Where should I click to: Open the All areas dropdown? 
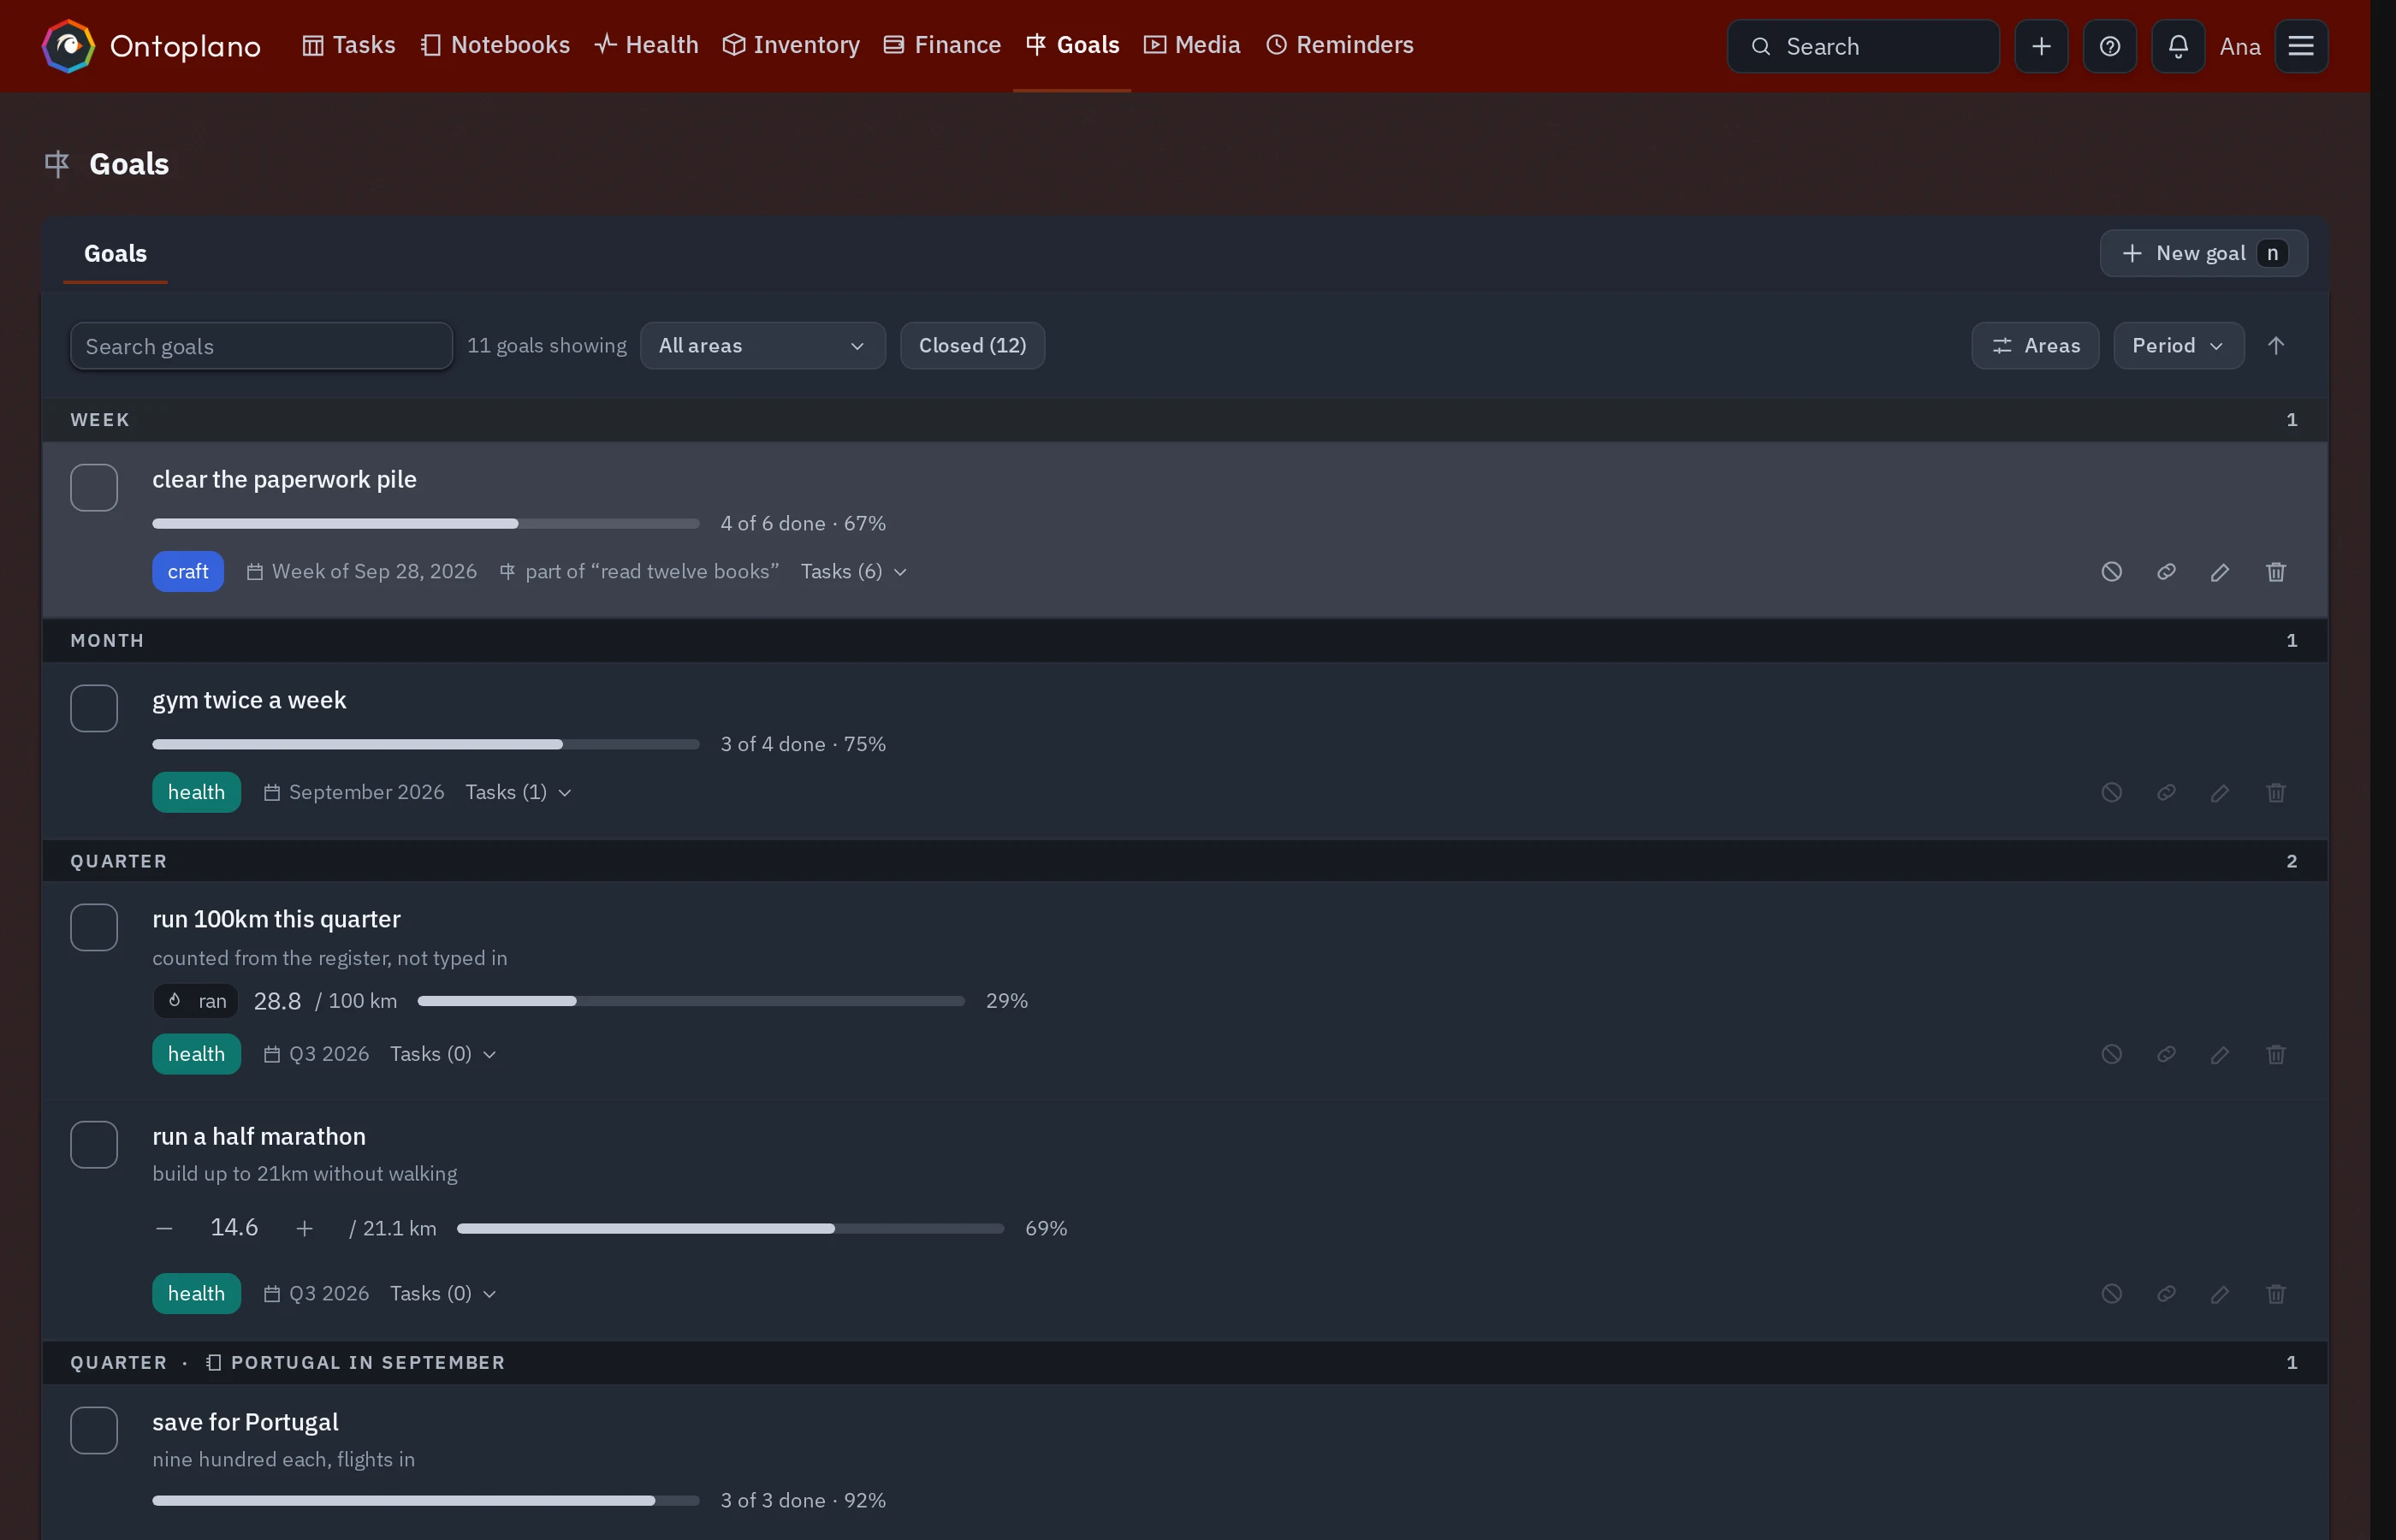click(762, 346)
